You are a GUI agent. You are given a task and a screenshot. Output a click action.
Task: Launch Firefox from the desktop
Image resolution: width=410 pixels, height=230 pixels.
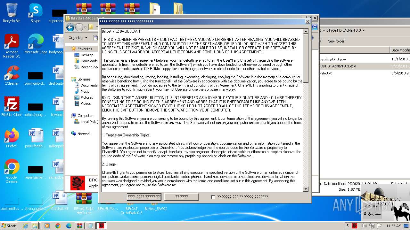(12, 138)
